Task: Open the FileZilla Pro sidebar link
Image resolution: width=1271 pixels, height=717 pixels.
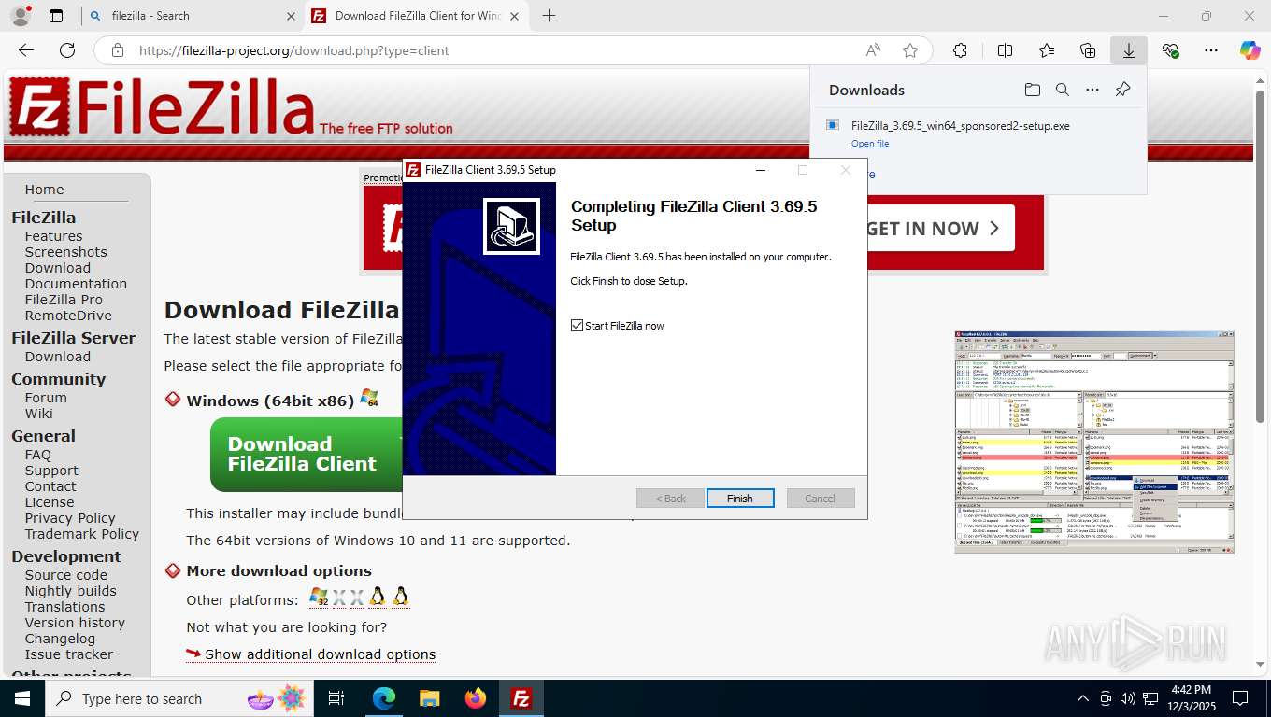Action: tap(64, 300)
